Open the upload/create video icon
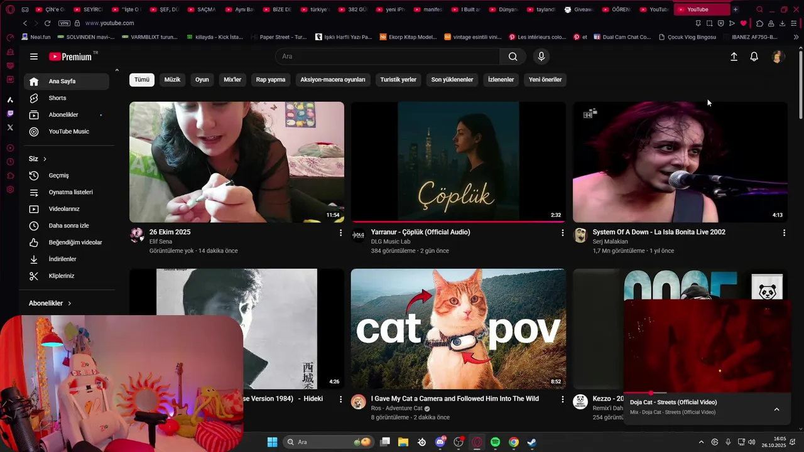Viewport: 804px width, 452px height. [734, 56]
